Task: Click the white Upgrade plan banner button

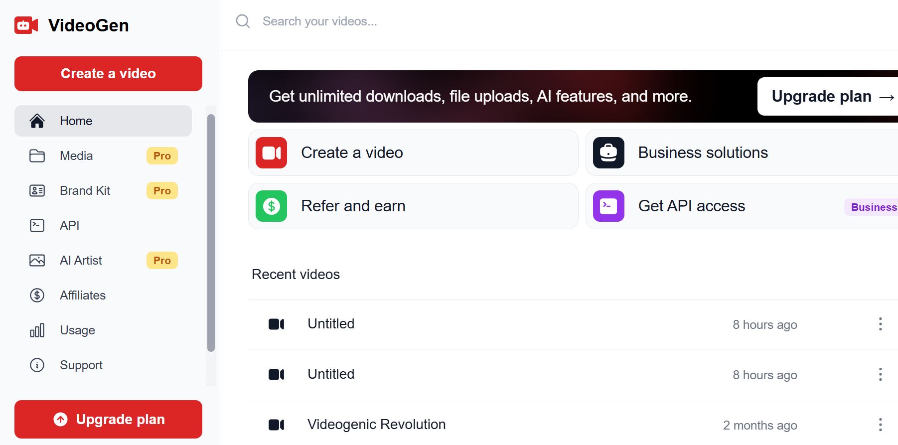Action: coord(827,96)
